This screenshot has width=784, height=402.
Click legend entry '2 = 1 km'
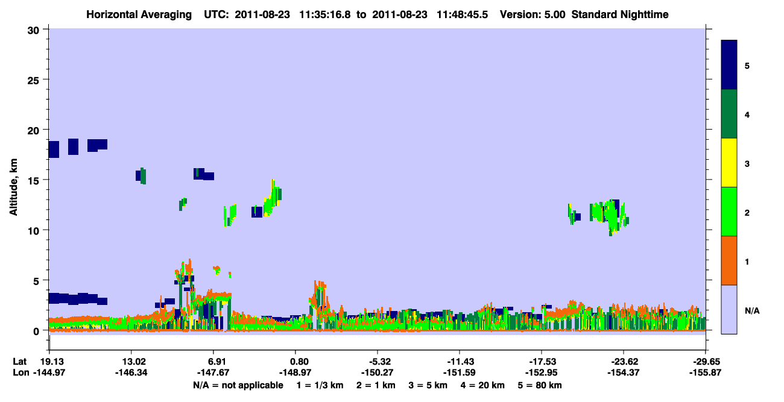click(376, 385)
